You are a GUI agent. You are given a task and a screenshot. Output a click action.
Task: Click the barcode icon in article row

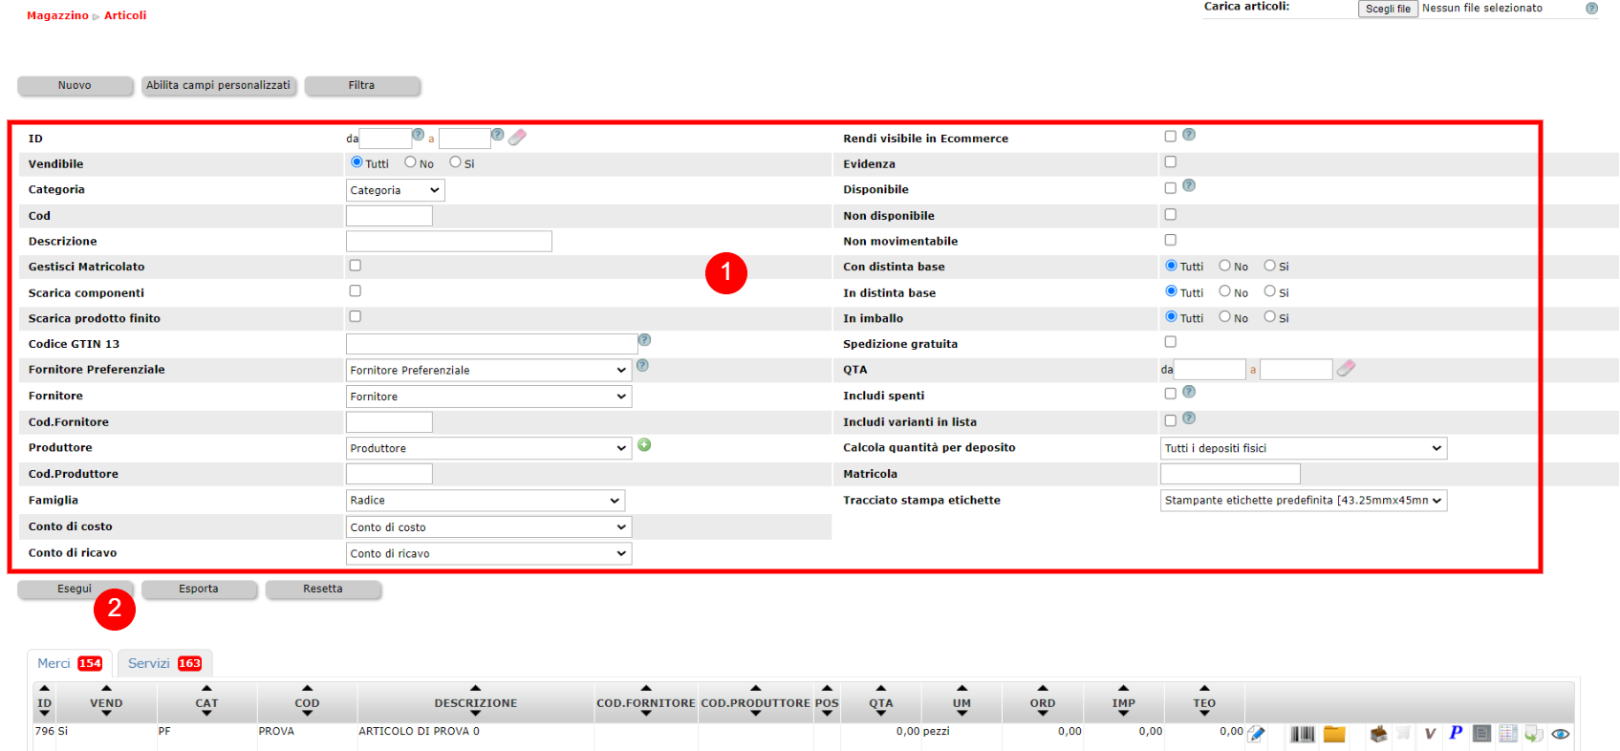click(x=1302, y=734)
